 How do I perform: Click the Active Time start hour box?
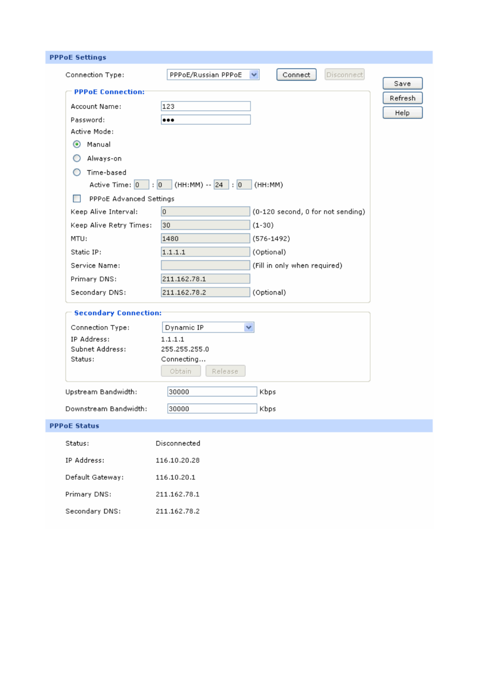coord(141,185)
